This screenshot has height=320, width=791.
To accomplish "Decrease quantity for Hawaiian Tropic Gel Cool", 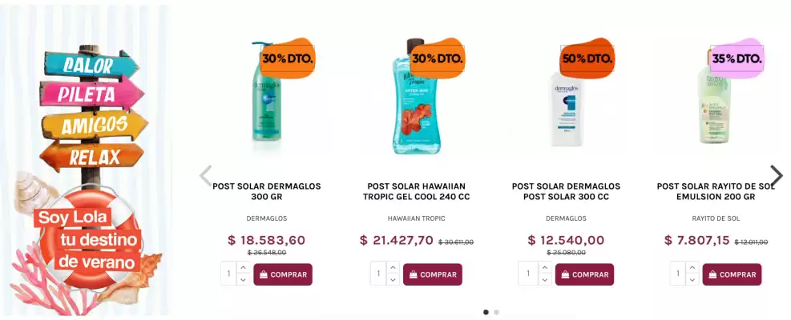I will [x=393, y=280].
